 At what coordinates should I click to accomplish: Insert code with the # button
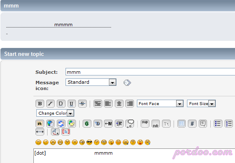coord(192,124)
